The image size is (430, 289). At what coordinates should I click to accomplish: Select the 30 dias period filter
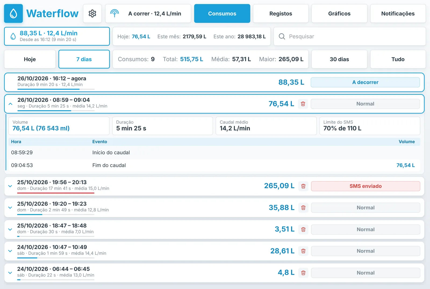coord(339,59)
